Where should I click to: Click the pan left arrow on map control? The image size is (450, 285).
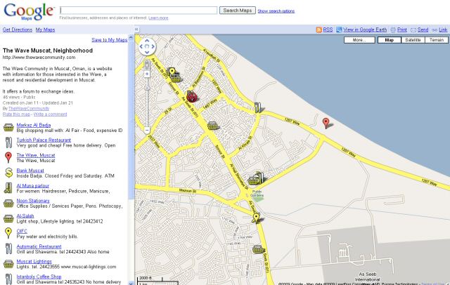pyautogui.click(x=141, y=46)
